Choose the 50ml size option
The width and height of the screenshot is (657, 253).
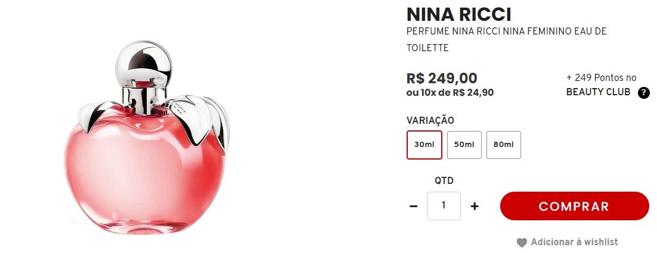464,145
